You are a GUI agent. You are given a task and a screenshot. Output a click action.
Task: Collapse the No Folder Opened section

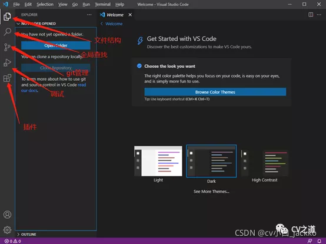point(18,24)
